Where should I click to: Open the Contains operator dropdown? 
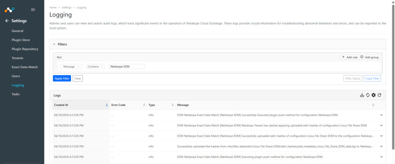(96, 66)
